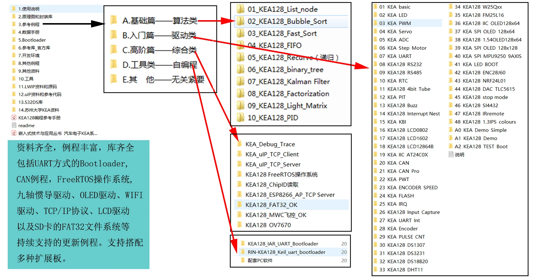Viewport: 538px width, 280px height.
Task: Click the PDF icon of KEA128编程参考手册
Action: click(14, 117)
